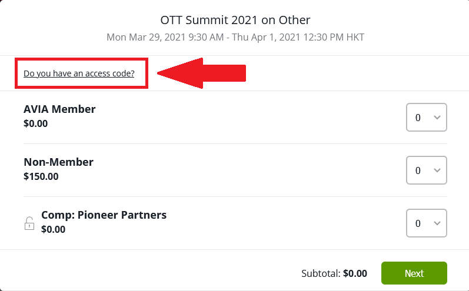Click the 'OTT Summit 2021 on Other' title

click(x=235, y=20)
